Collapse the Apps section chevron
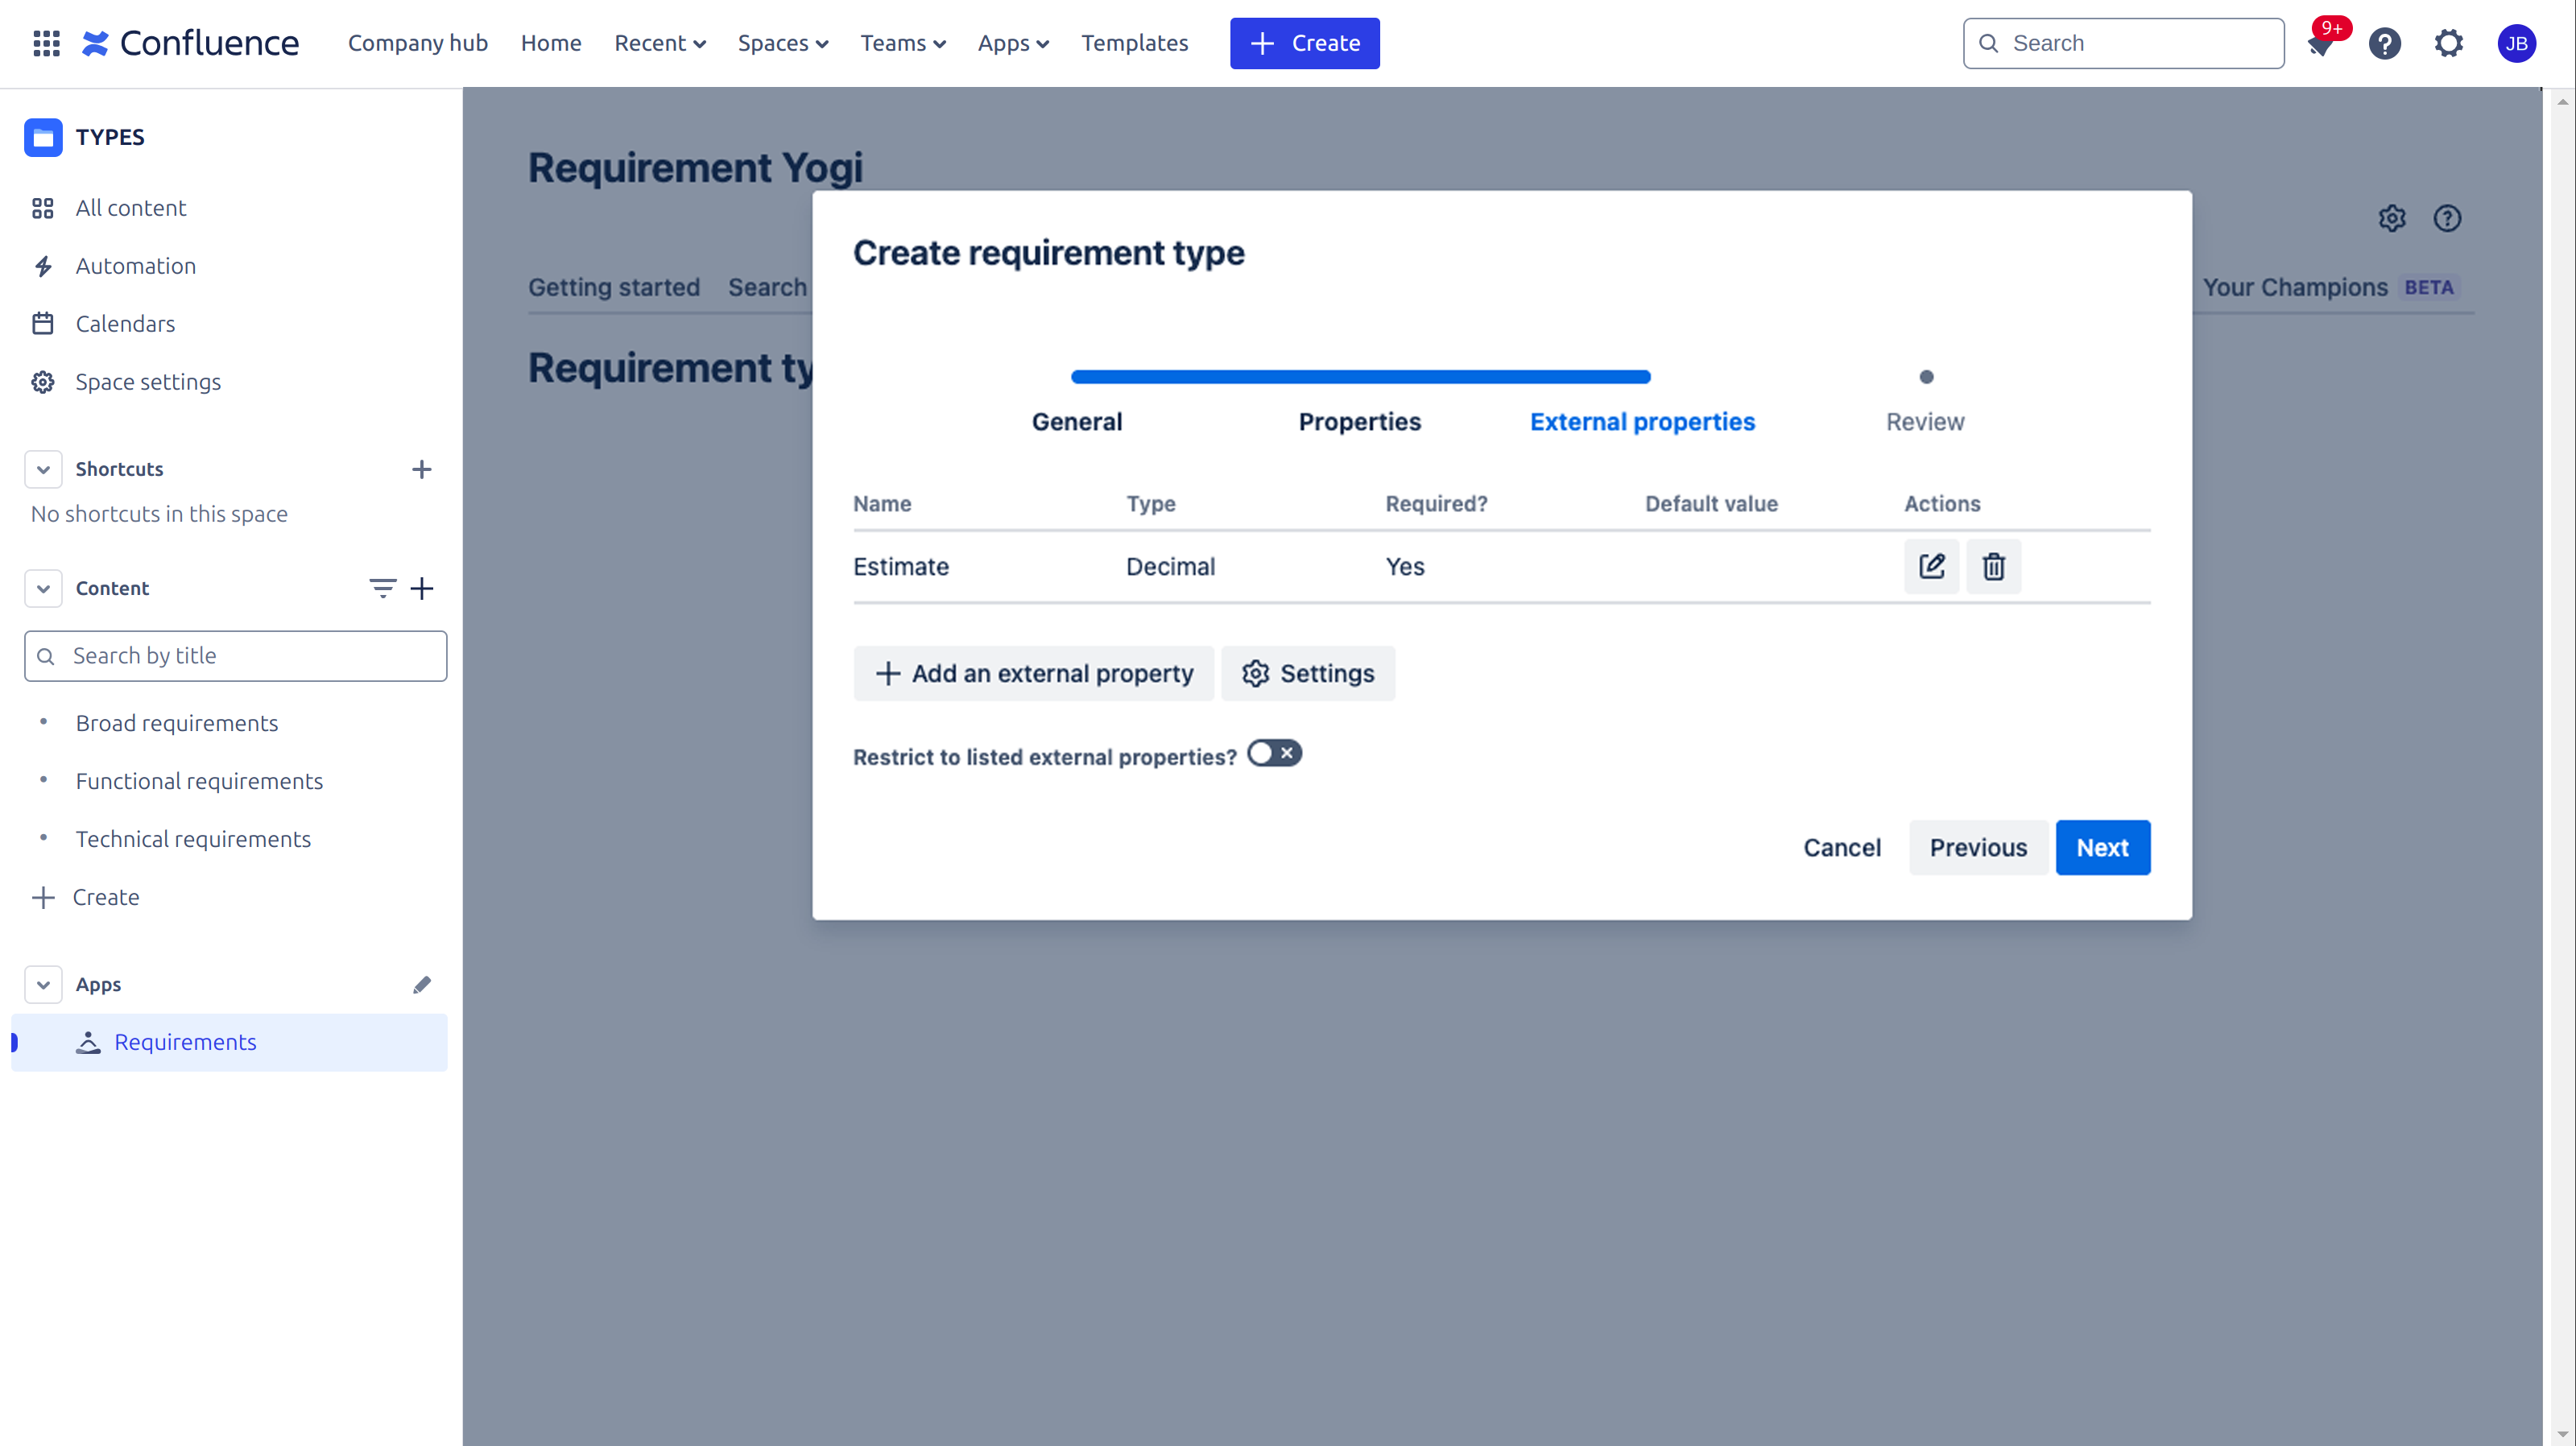This screenshot has height=1446, width=2576. (43, 984)
